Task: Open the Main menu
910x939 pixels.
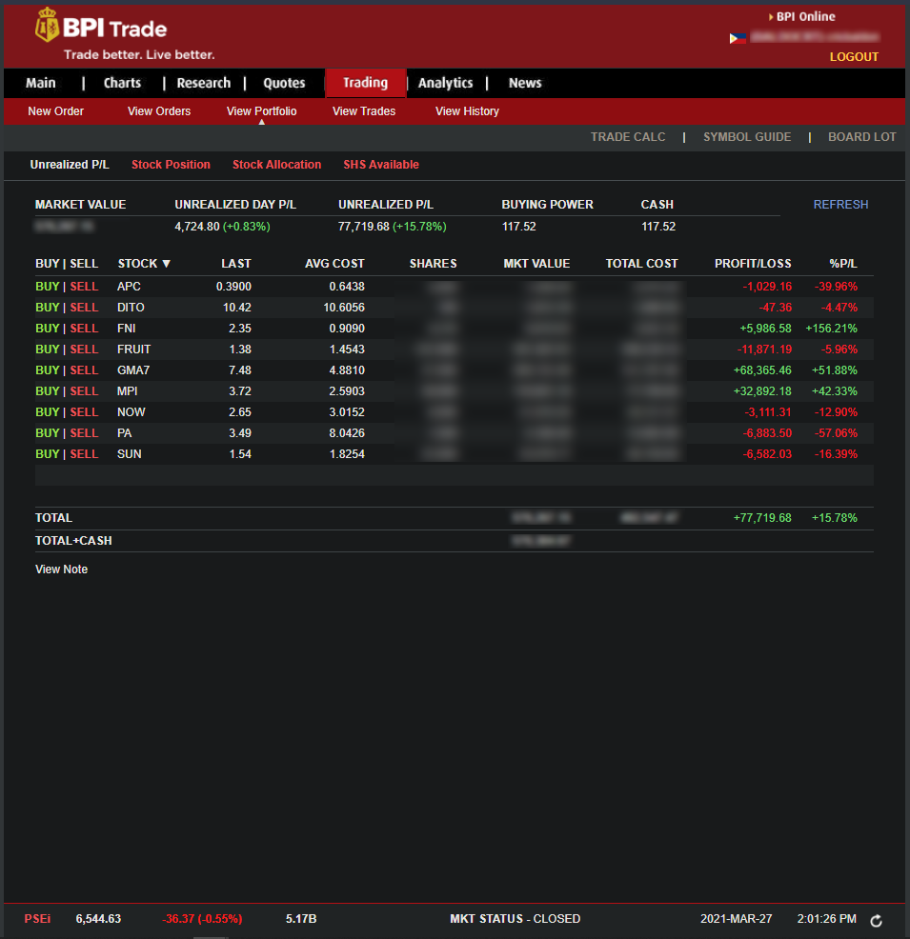Action: point(41,83)
